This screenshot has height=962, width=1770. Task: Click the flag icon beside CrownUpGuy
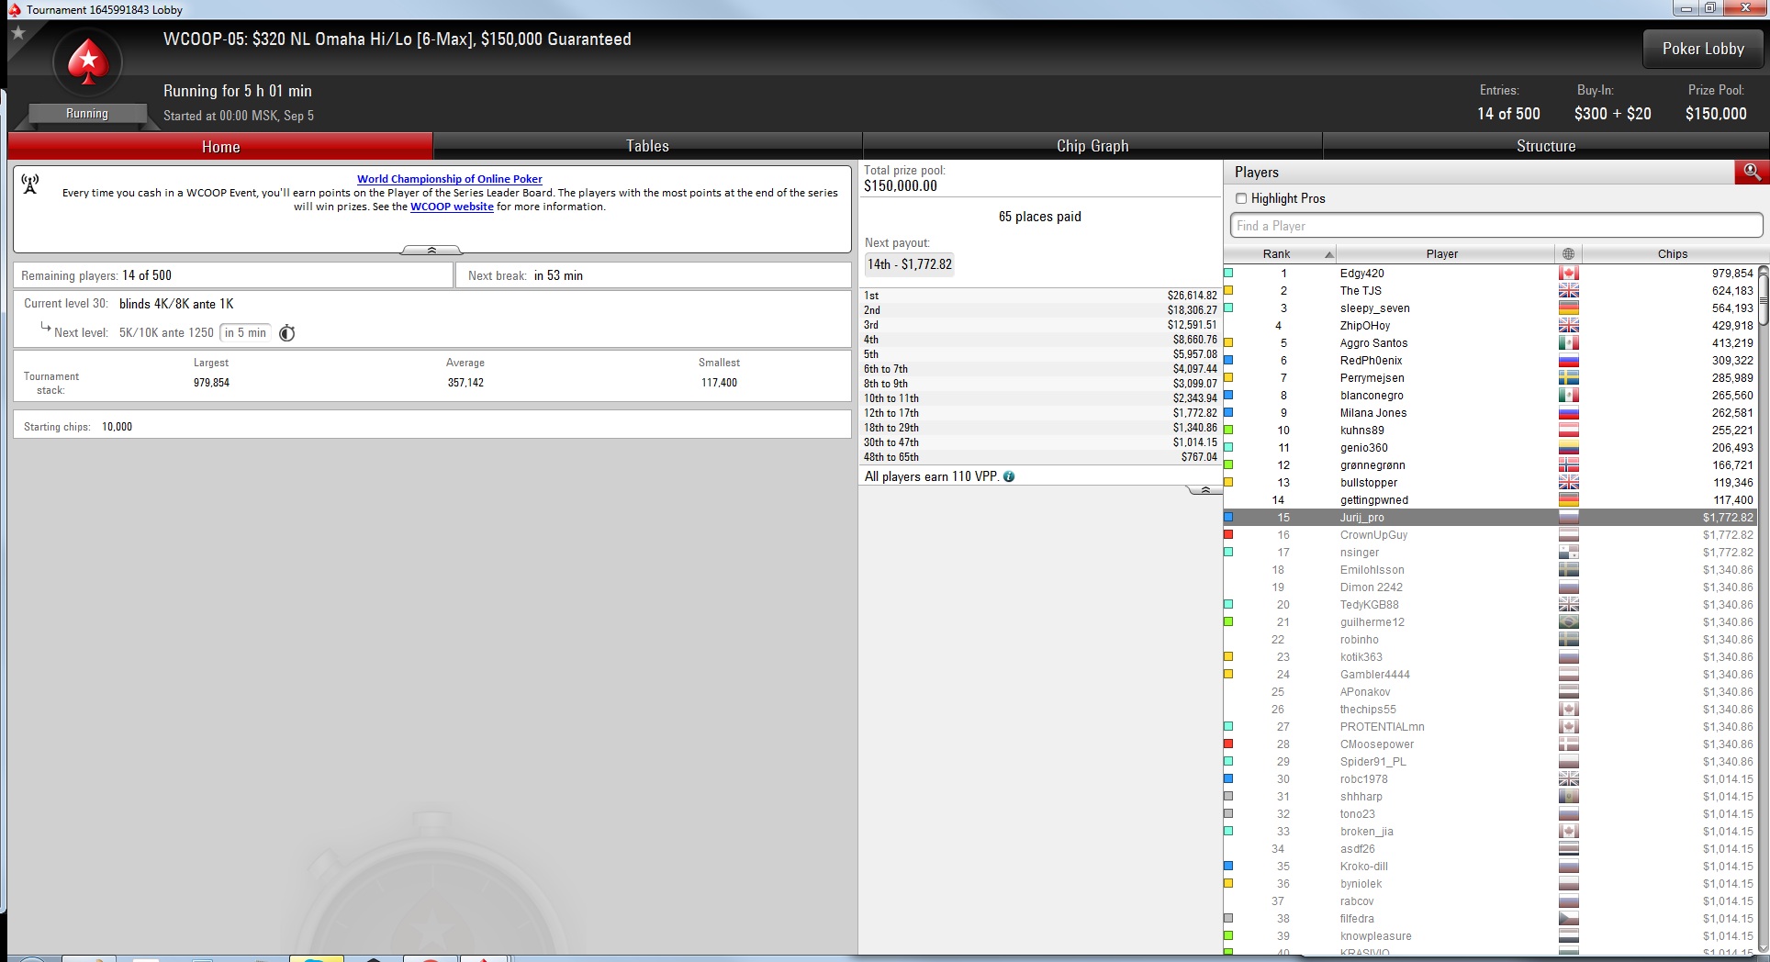coord(1568,535)
